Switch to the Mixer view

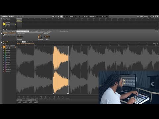[23, 17]
